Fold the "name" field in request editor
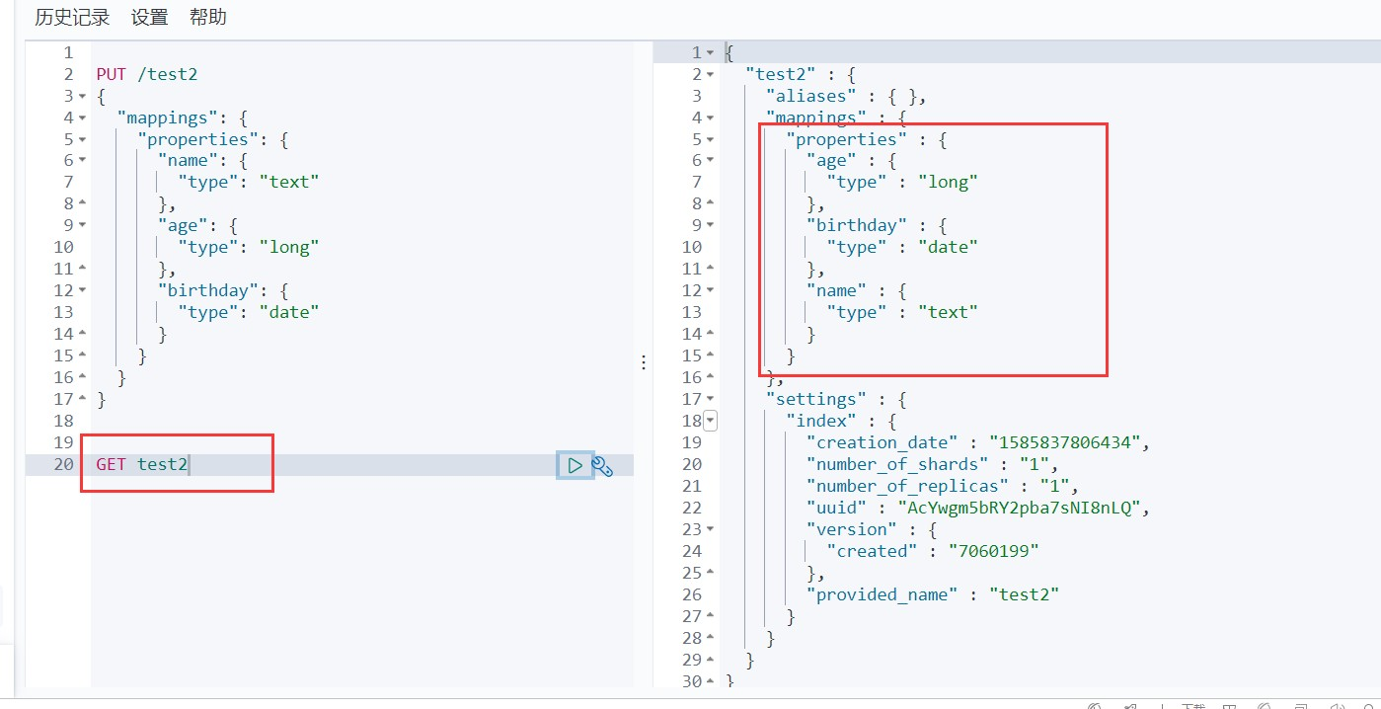1381x709 pixels. pos(82,161)
